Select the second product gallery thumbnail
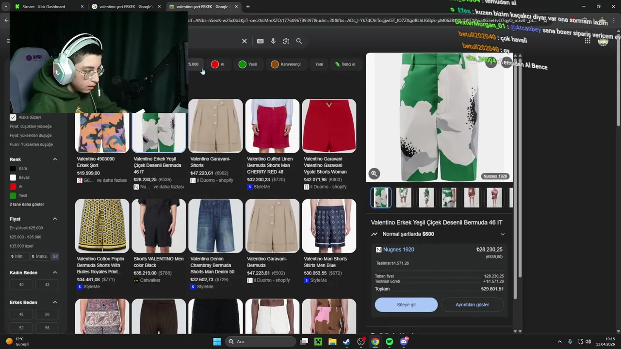This screenshot has width=621, height=349. (x=404, y=198)
